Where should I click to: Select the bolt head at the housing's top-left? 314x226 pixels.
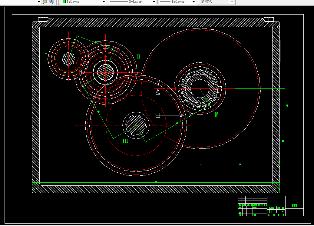coord(43,19)
